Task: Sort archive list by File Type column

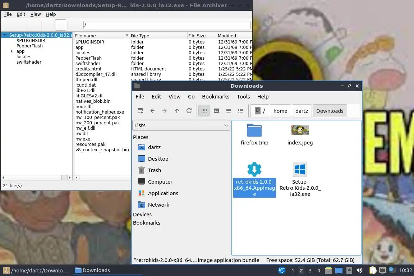Action: pos(158,36)
